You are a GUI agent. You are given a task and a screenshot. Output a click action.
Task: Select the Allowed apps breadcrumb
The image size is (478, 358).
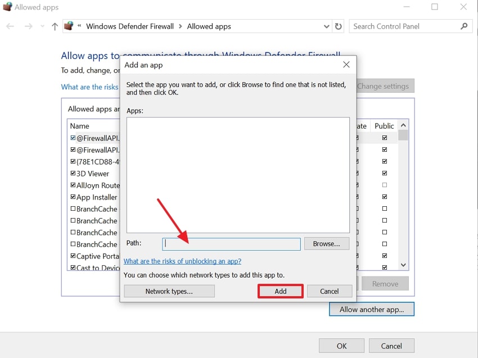[x=209, y=26]
